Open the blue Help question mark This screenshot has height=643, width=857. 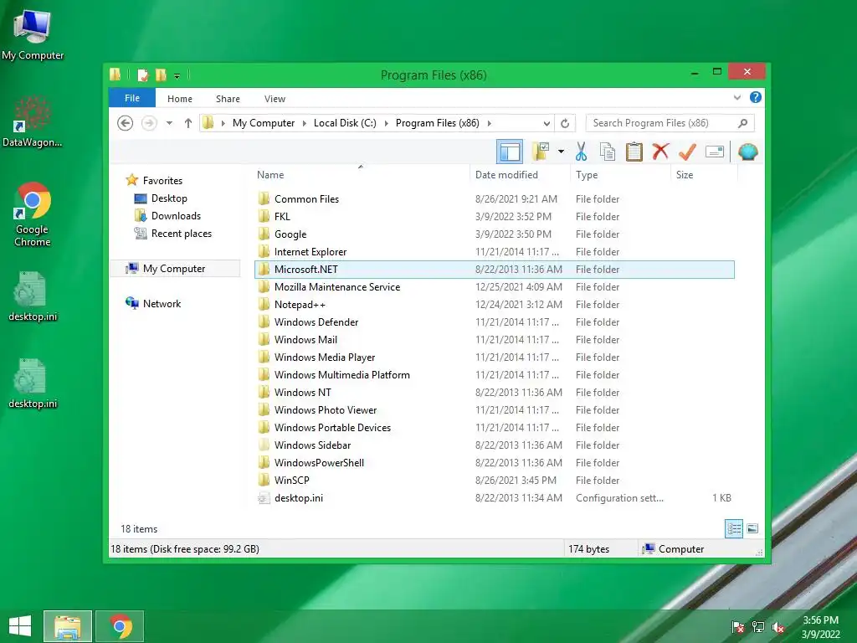point(756,97)
